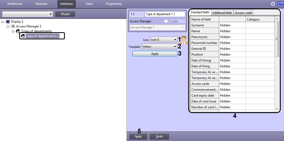Collapse the Access Manager 1 node
This screenshot has width=284, height=141.
pyautogui.click(x=8, y=27)
